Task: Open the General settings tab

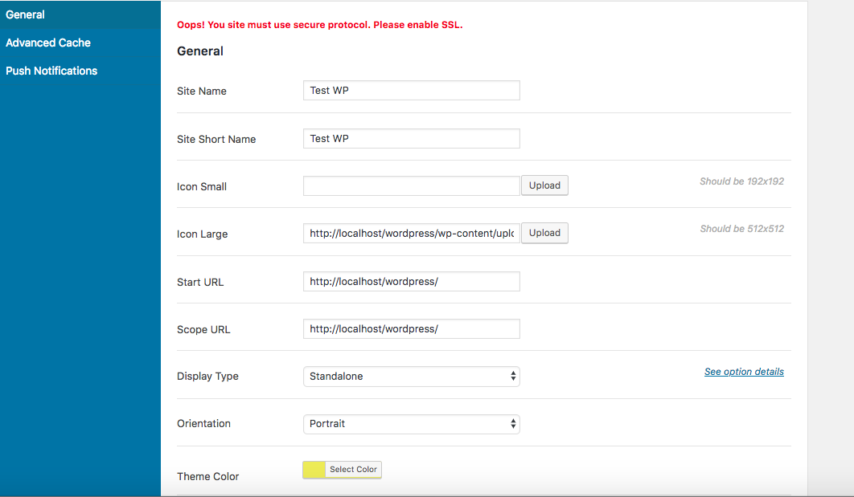Action: point(80,14)
